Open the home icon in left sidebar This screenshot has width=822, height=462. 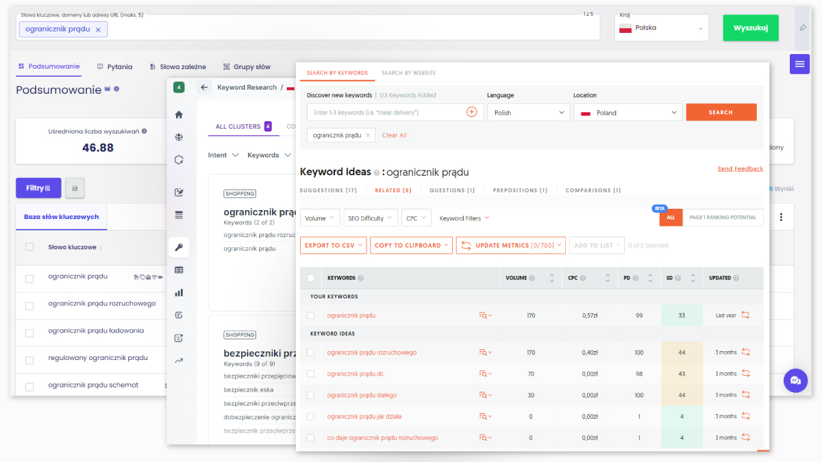179,114
